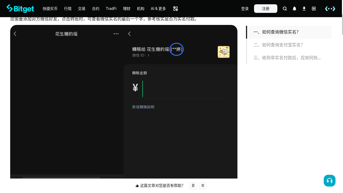
Task: Open the 理财 menu
Action: pyautogui.click(x=127, y=9)
